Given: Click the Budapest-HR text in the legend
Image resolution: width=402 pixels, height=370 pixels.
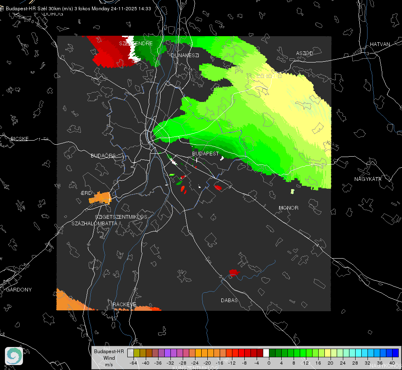Looking at the screenshot, I should (x=109, y=351).
